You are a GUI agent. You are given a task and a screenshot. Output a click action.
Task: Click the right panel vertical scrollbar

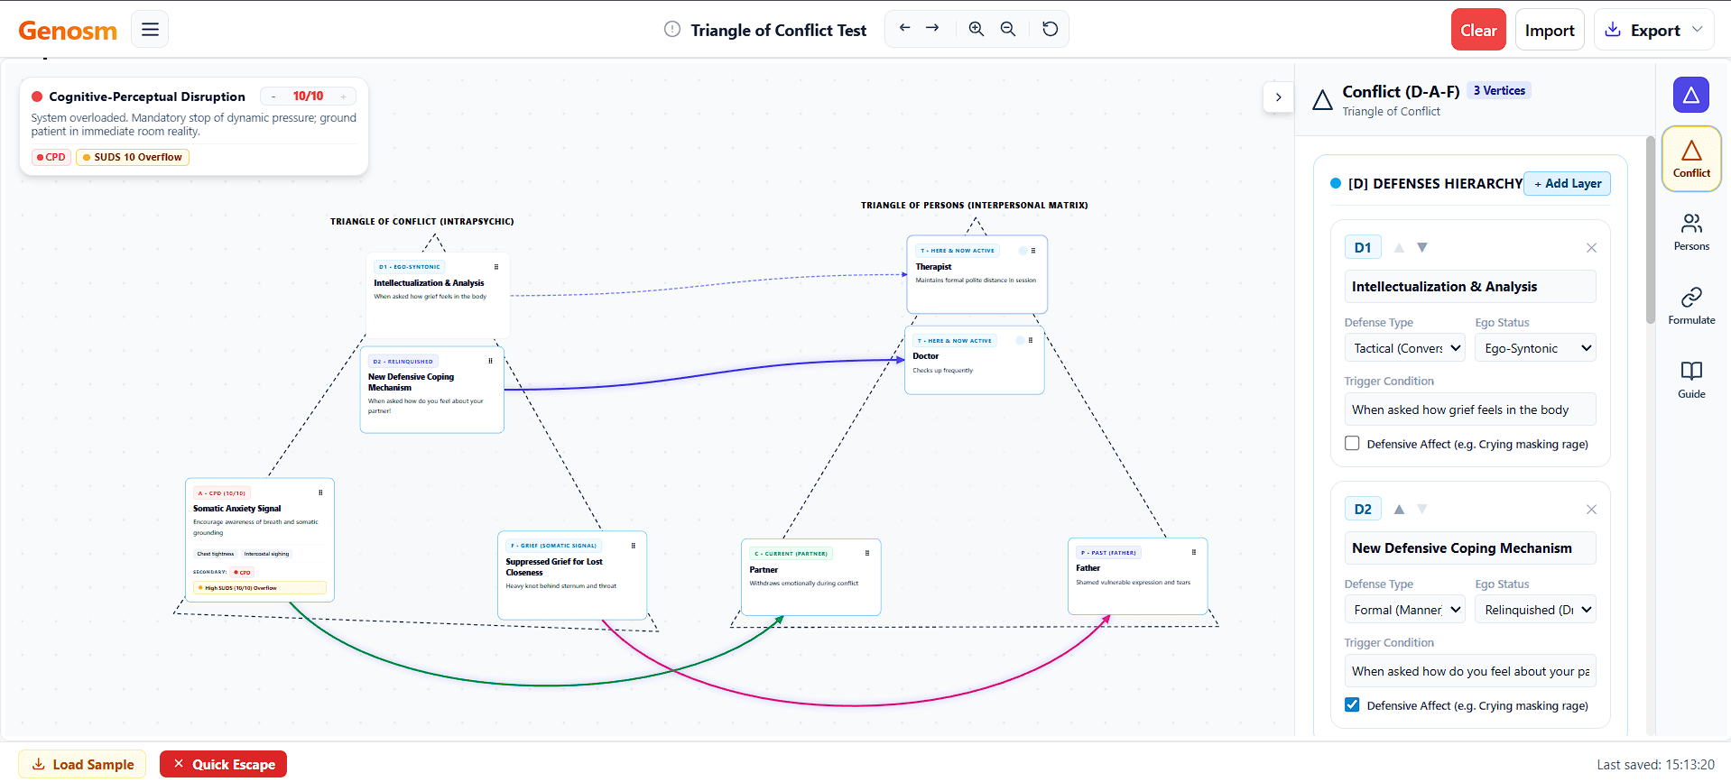click(x=1651, y=230)
